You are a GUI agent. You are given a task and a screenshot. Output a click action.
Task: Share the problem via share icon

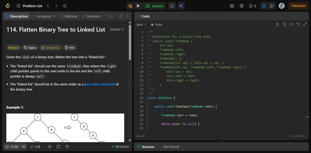click(58, 147)
